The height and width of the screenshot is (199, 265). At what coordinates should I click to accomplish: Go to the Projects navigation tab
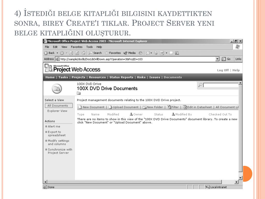click(78, 77)
